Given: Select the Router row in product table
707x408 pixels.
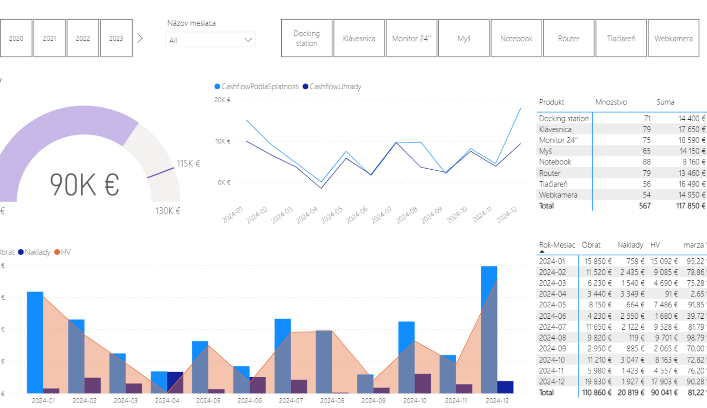Looking at the screenshot, I should (x=622, y=173).
